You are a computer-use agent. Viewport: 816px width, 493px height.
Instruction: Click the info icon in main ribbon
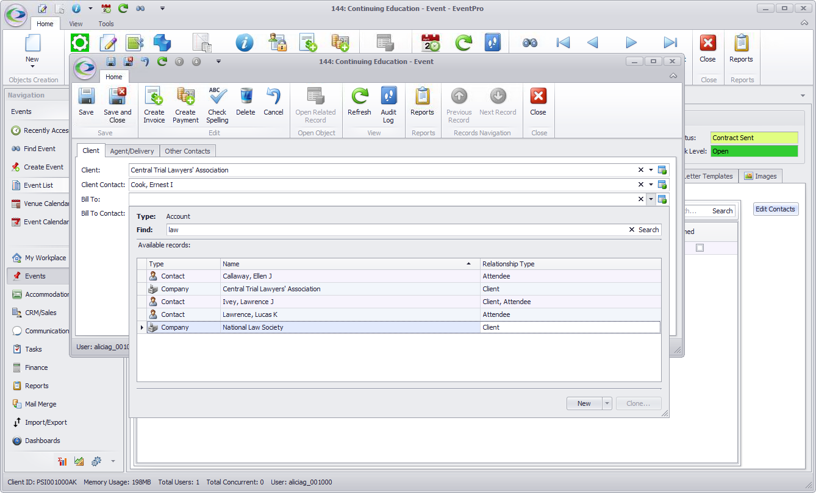pos(245,43)
